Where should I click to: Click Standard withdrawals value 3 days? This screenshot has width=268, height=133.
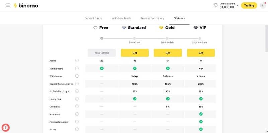tap(135, 76)
